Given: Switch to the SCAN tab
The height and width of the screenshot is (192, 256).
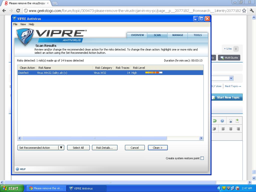Looking at the screenshot, I should (157, 35).
